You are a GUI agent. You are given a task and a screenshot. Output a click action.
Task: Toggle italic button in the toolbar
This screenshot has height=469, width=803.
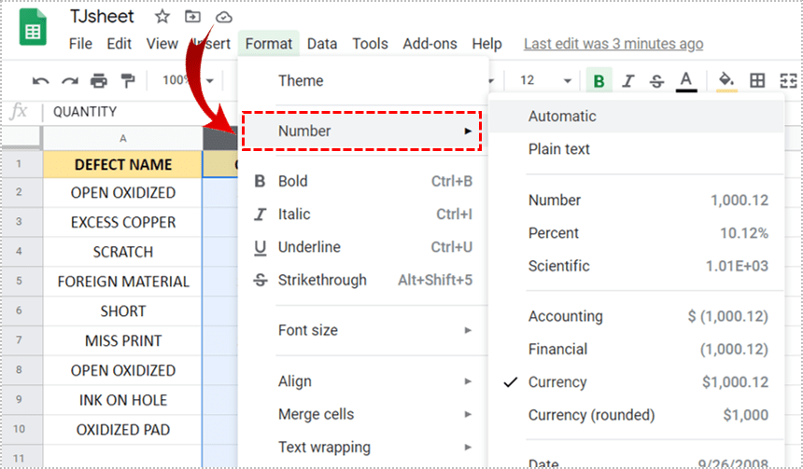tap(628, 81)
